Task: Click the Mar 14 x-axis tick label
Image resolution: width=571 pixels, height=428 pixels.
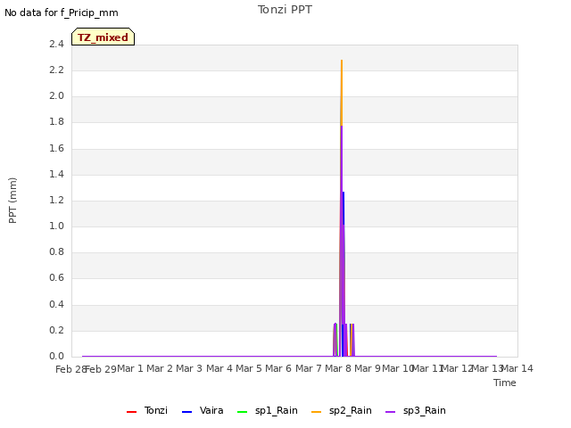Action: point(517,368)
